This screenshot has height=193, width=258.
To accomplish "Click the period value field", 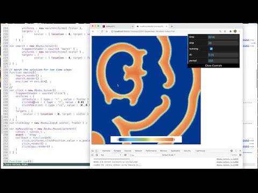I will 223,61.
